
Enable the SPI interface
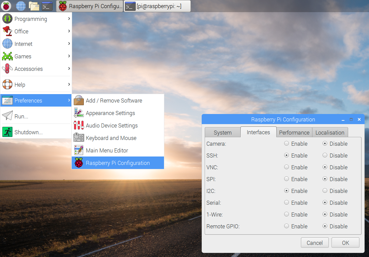click(x=287, y=179)
